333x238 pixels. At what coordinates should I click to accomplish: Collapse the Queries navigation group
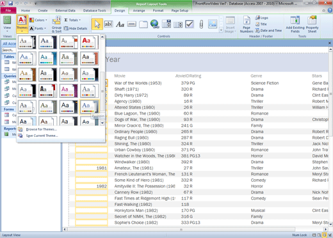click(x=10, y=76)
